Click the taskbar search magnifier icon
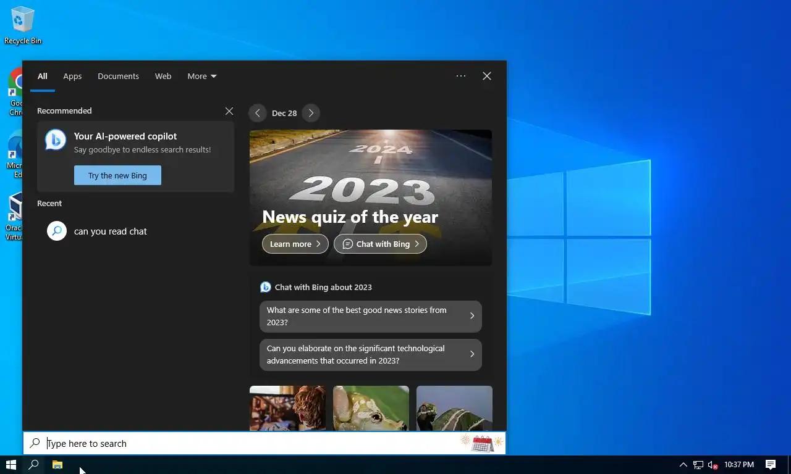Screen dimensions: 791x474 tap(34, 465)
